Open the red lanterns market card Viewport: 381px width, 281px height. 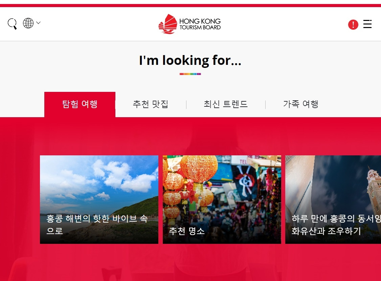(222, 200)
